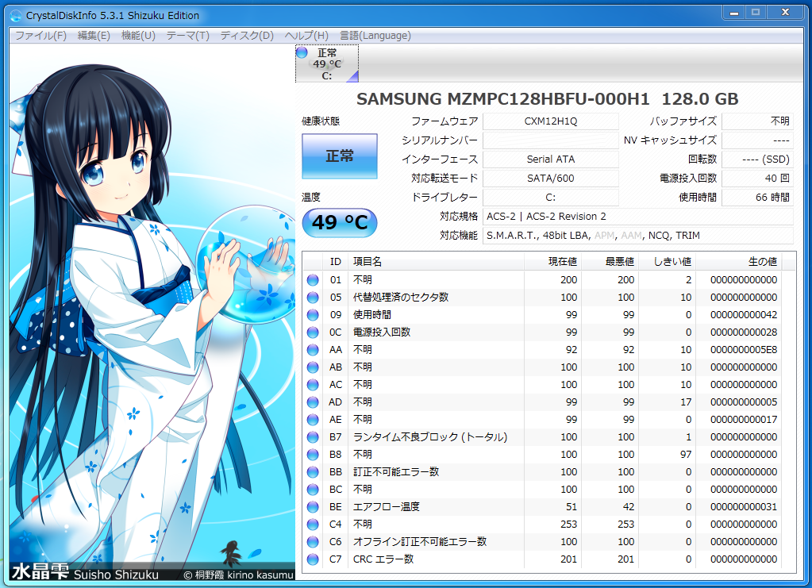Open the 機能(U) menu
This screenshot has height=588, width=812.
[x=138, y=36]
